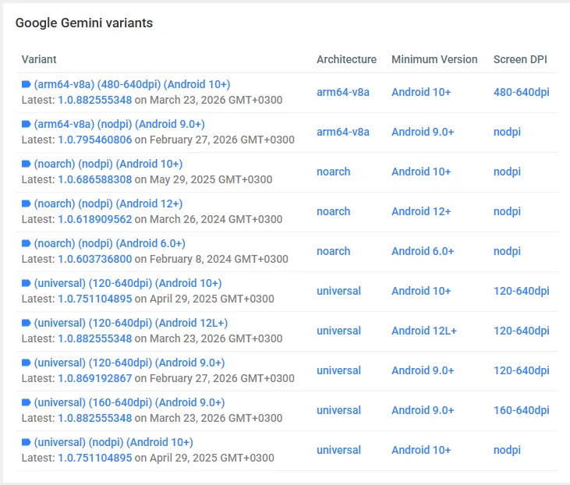The height and width of the screenshot is (485, 570).
Task: Click tag icon beside noarch nodpi Android 6.0+ variant
Action: tap(26, 243)
